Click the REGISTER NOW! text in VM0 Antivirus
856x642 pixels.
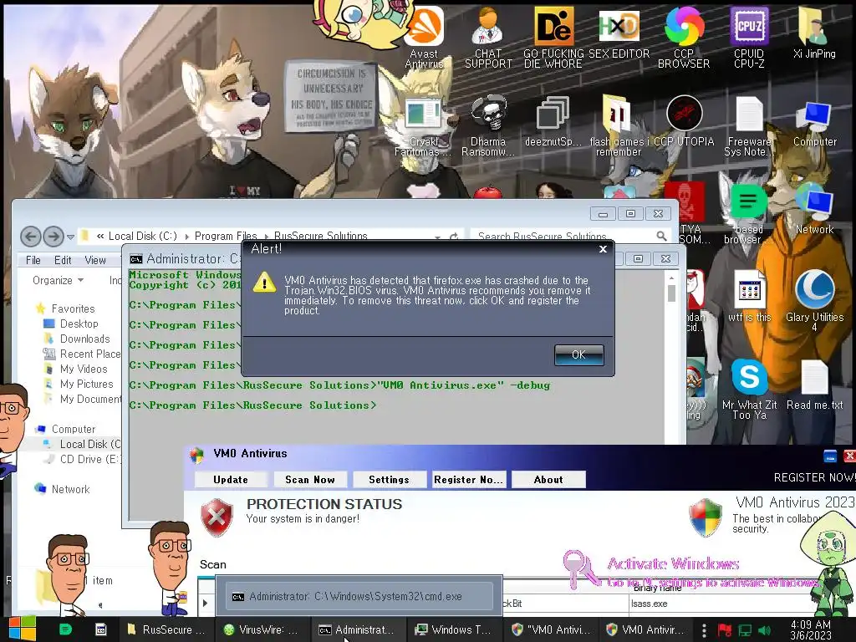pos(814,477)
